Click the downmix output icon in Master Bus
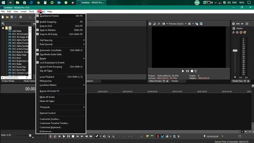 tap(238, 24)
